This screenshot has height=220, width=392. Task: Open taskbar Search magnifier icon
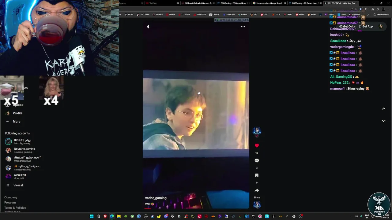98,216
